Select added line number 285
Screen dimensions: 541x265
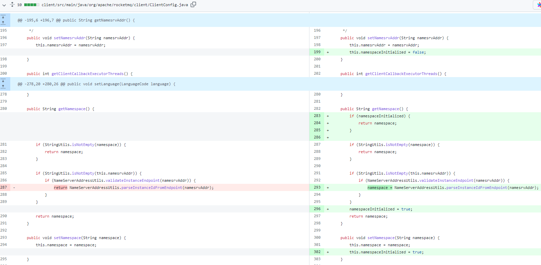[x=317, y=130]
